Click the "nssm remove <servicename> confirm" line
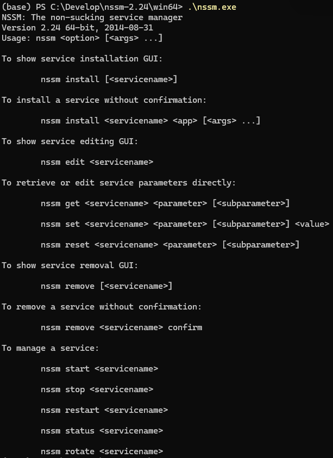This screenshot has height=458, width=333. (x=121, y=327)
